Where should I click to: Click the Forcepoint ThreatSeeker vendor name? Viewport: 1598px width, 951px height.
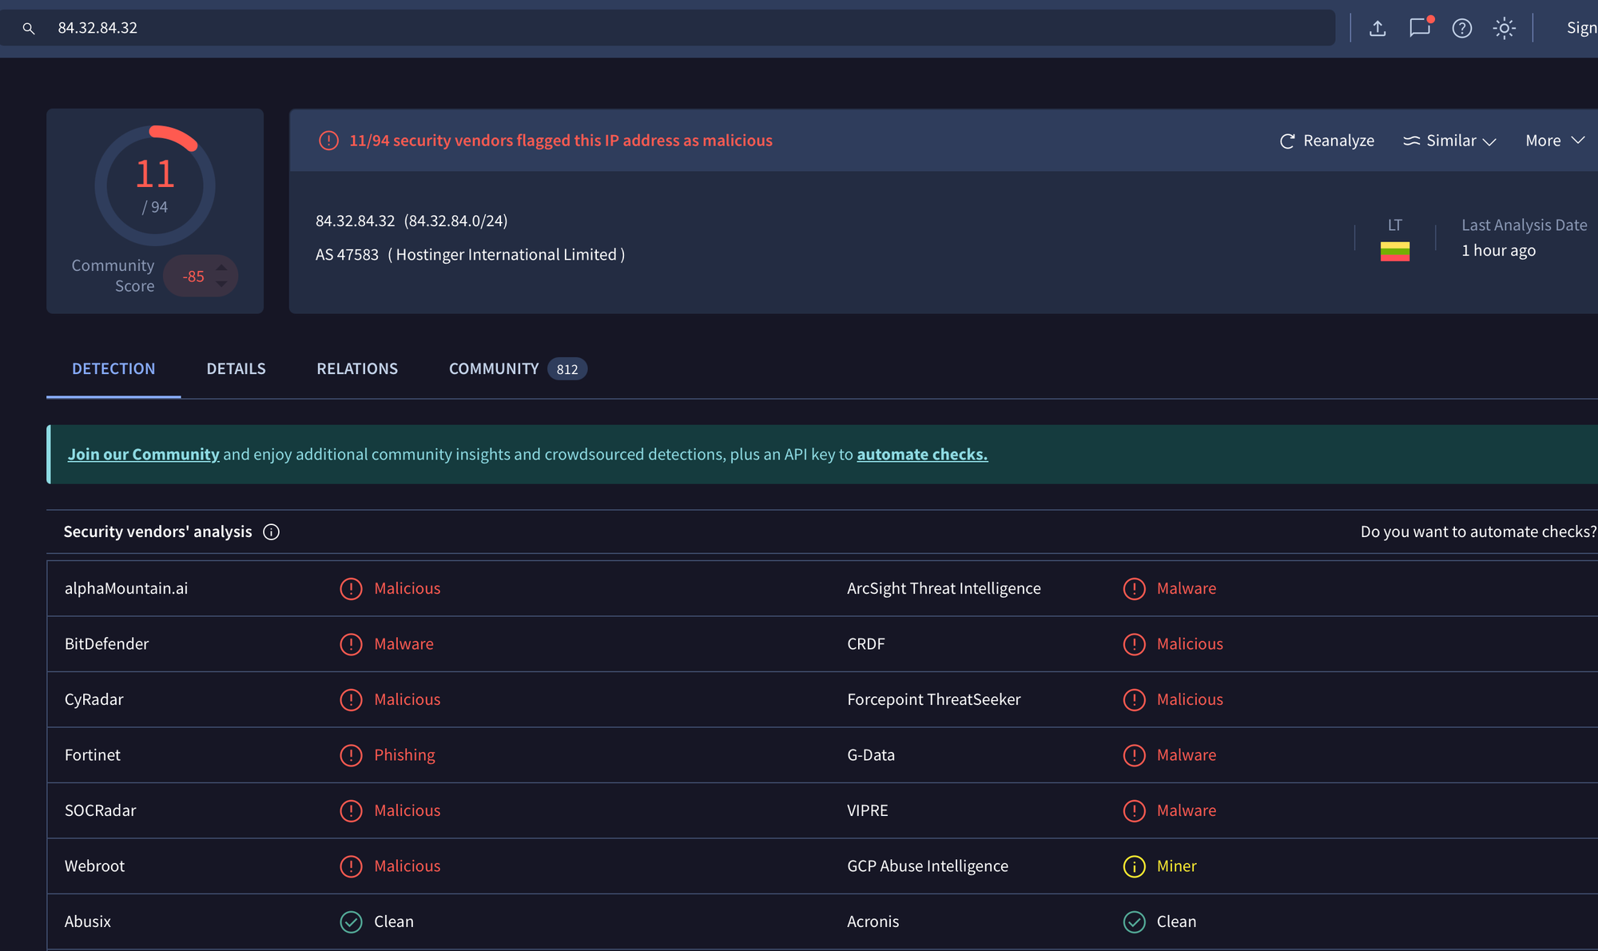pyautogui.click(x=934, y=700)
